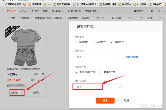Image resolution: width=166 pixels, height=110 pixels.
Task: Select 网站推广 radio button
Action: pos(76,42)
